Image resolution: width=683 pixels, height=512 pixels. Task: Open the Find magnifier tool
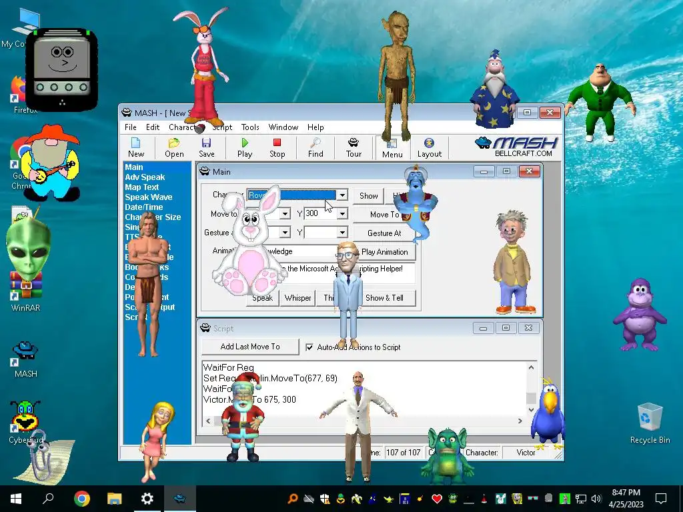click(315, 147)
